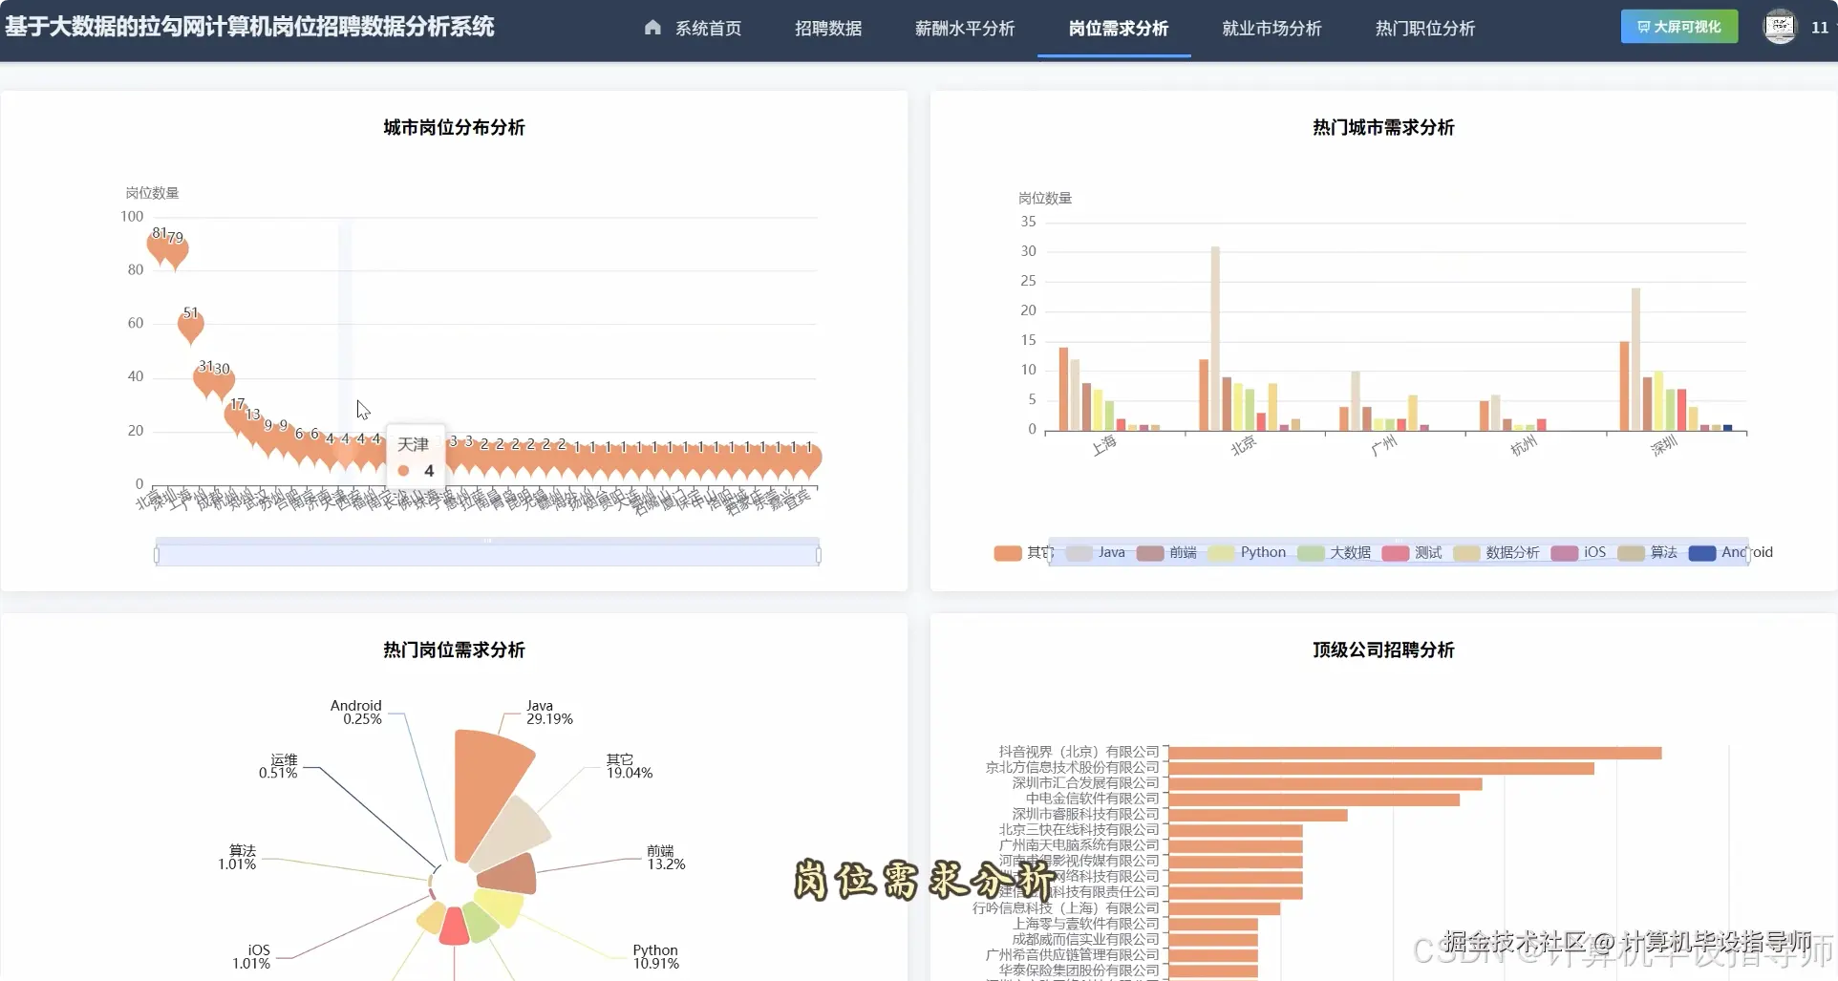Viewport: 1838px width, 981px height.
Task: Click the Python 10.91% pie label
Action: (655, 957)
